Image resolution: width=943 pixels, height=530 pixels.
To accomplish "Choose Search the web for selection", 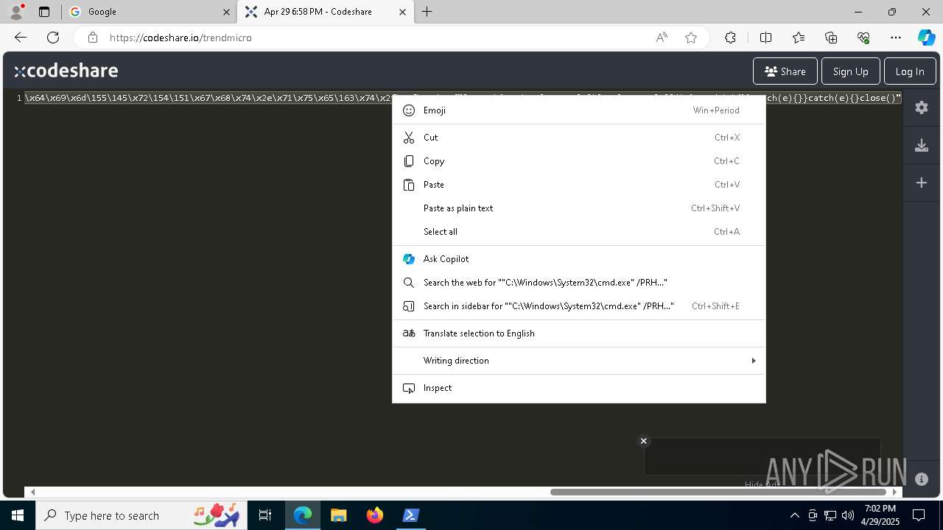I will 578,283.
